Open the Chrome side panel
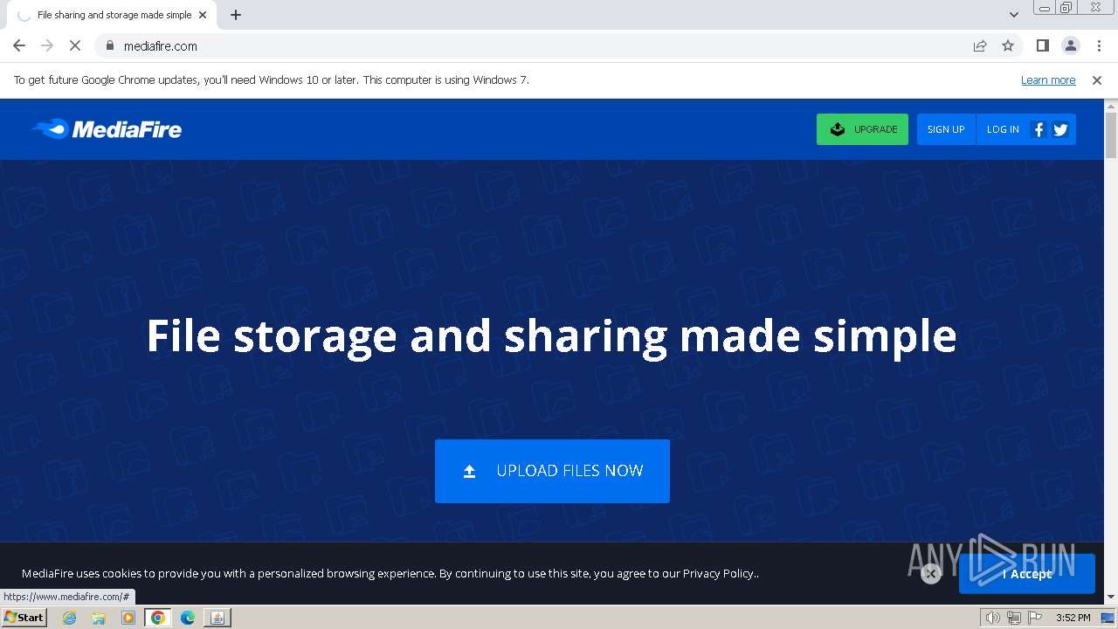 1042,45
